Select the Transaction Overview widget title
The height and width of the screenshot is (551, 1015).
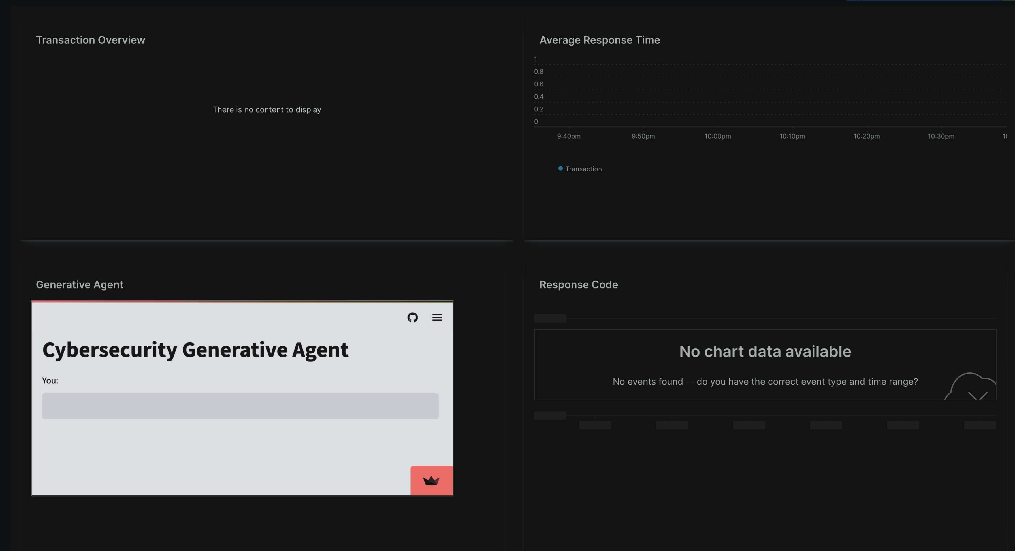tap(90, 40)
